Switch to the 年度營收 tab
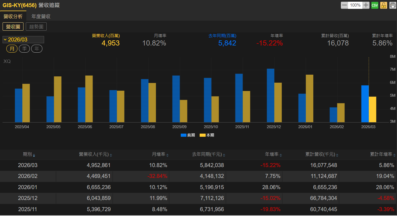The height and width of the screenshot is (216, 397). point(41,16)
